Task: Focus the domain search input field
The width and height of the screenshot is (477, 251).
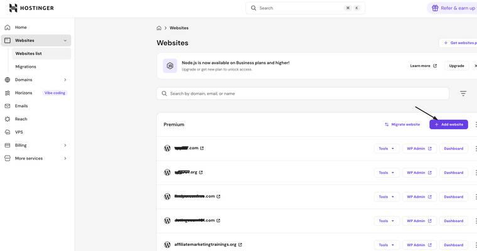Action: [x=308, y=93]
